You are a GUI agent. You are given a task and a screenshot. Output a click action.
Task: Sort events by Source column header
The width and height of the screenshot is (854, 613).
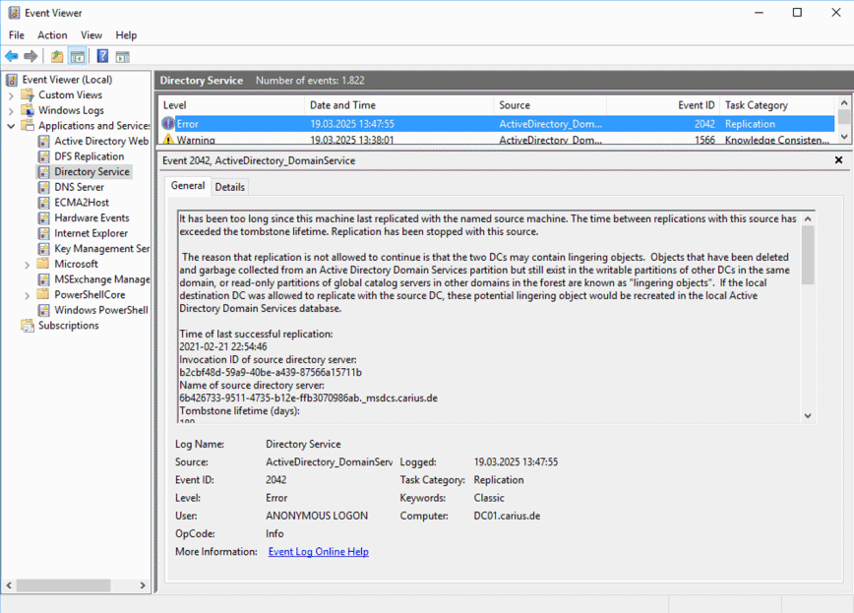550,105
